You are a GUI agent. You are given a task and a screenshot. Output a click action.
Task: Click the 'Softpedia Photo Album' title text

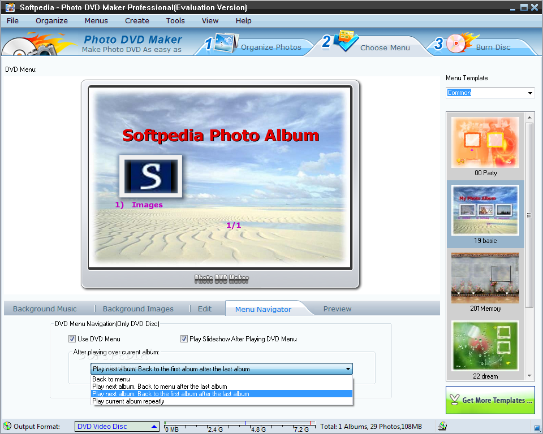pos(221,135)
